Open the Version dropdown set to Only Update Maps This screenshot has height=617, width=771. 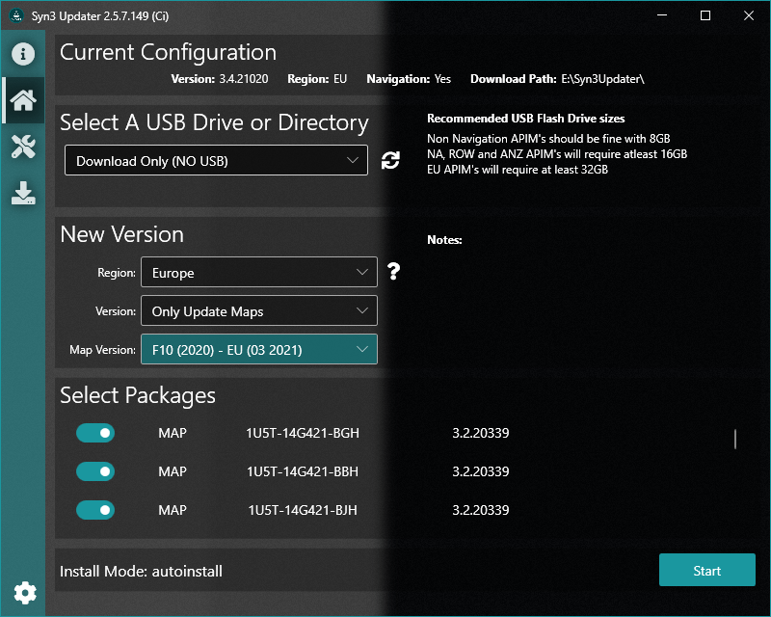point(258,310)
